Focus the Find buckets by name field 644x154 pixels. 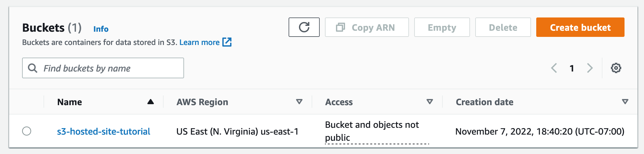coord(103,68)
